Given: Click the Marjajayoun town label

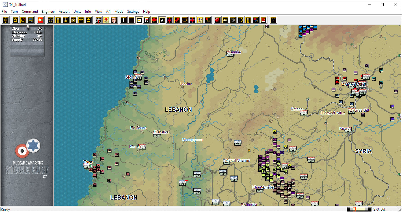Looking at the screenshot, I should (193, 140).
